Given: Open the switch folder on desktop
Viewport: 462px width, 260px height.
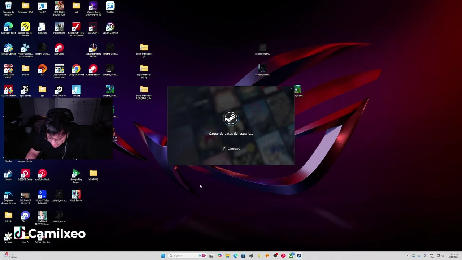Looking at the screenshot, I should point(25,71).
